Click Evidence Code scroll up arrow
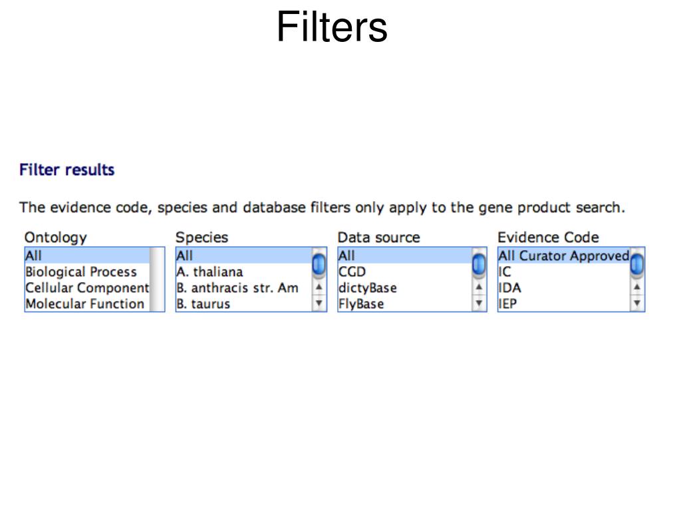 636,287
